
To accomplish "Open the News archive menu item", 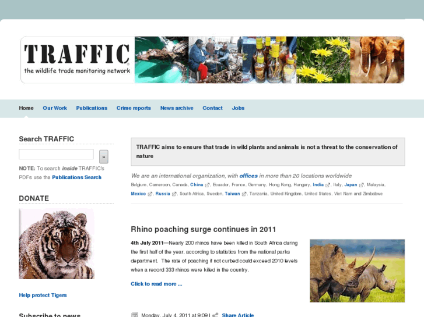I will coord(177,108).
